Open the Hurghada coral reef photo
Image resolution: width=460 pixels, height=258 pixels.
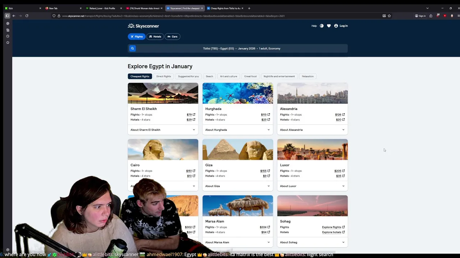pyautogui.click(x=238, y=93)
